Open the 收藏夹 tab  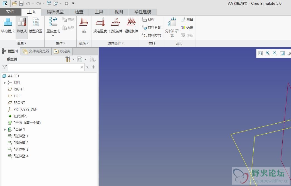pos(62,51)
